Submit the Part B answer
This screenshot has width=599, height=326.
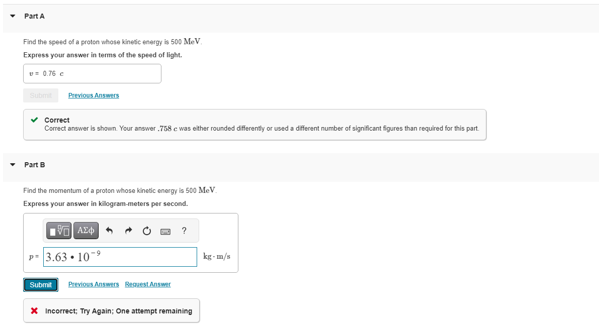[41, 285]
